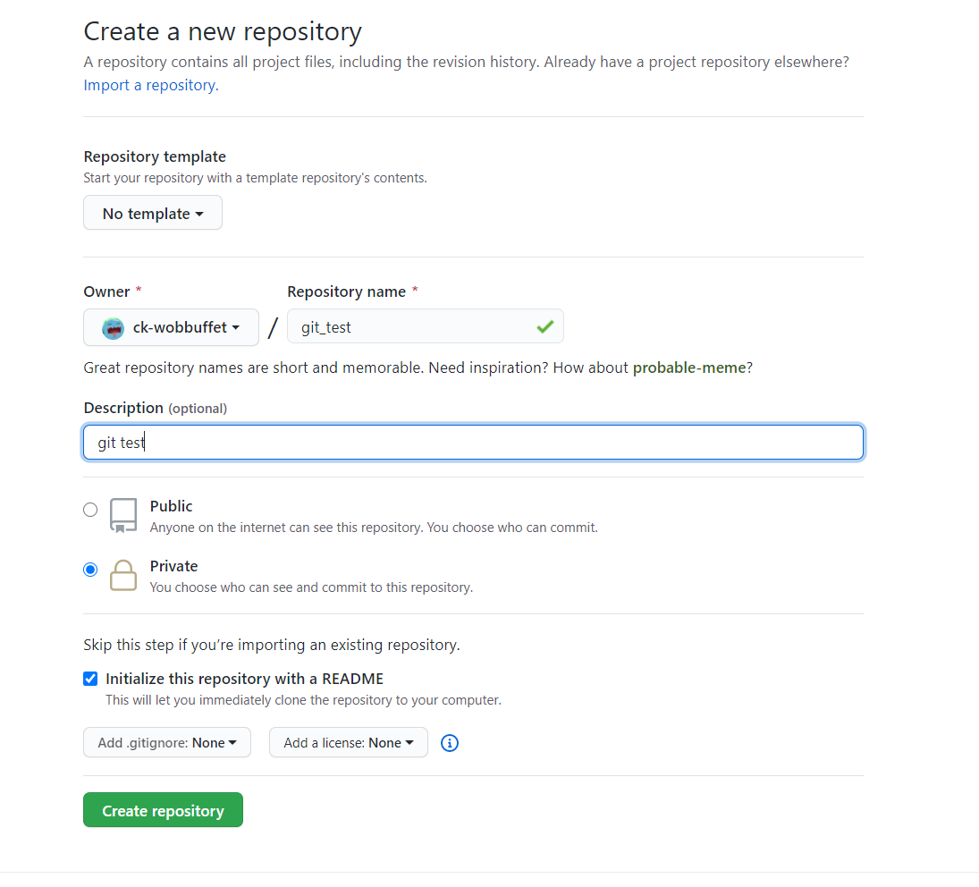This screenshot has width=979, height=887.
Task: Open the No template dropdown
Action: coord(153,213)
